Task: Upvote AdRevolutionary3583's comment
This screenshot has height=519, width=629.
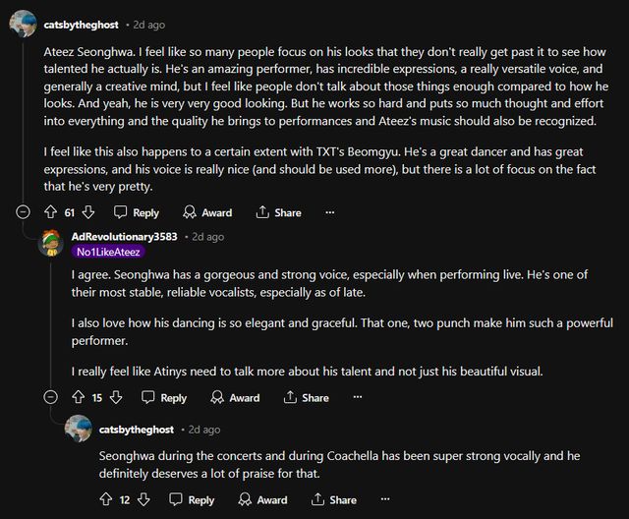Action: [79, 398]
